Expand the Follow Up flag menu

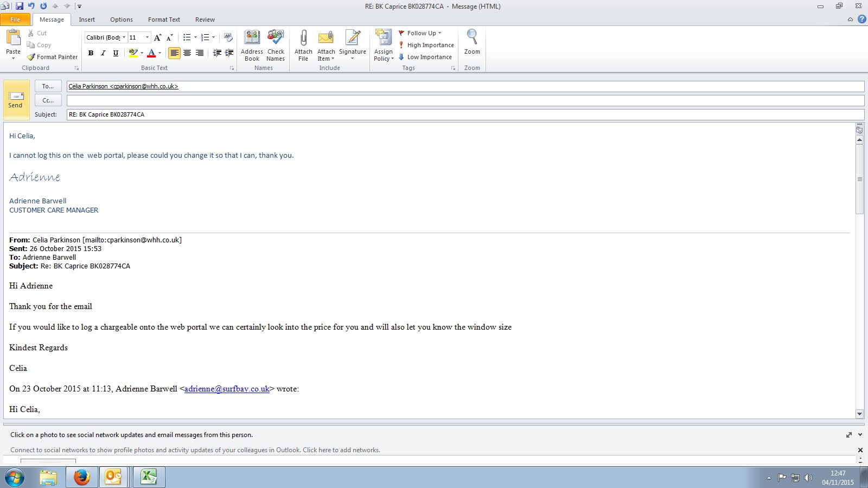point(420,33)
